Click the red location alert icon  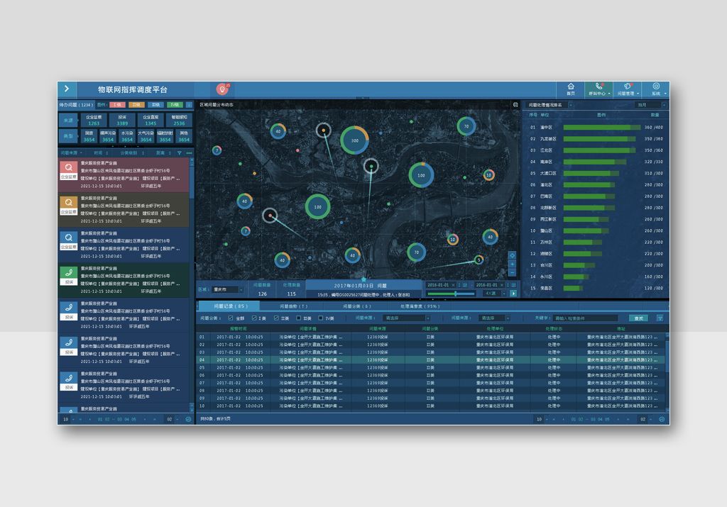[x=222, y=89]
